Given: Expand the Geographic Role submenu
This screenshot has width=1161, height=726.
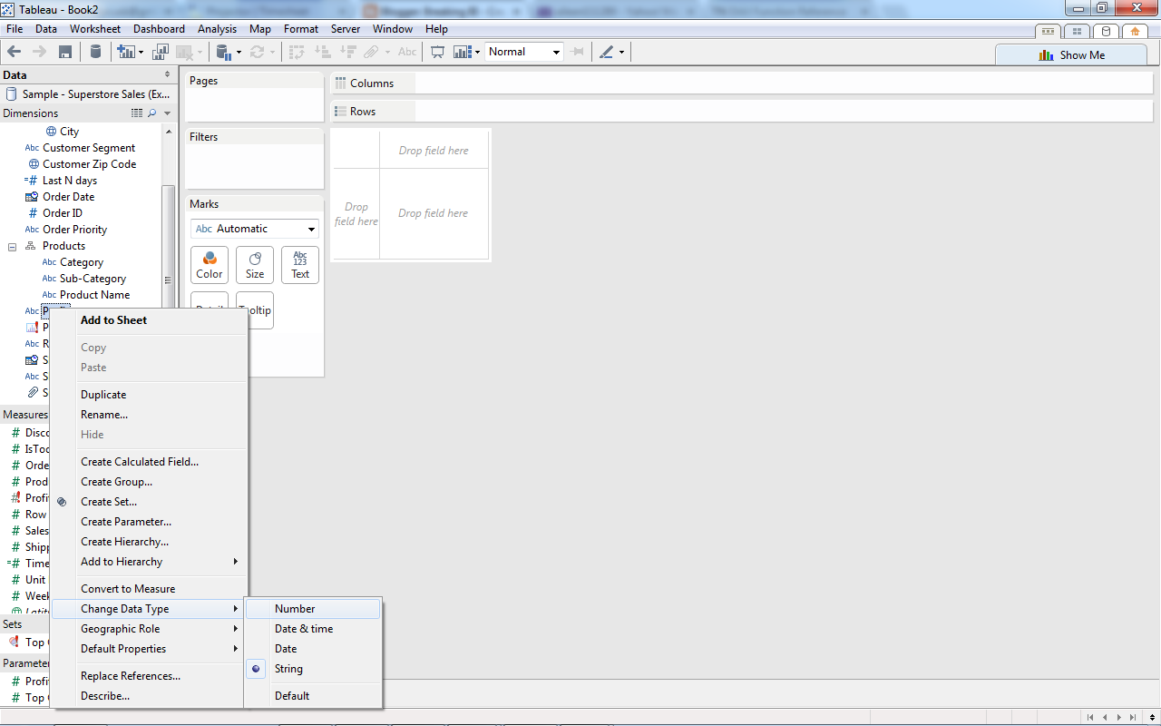Looking at the screenshot, I should click(149, 629).
